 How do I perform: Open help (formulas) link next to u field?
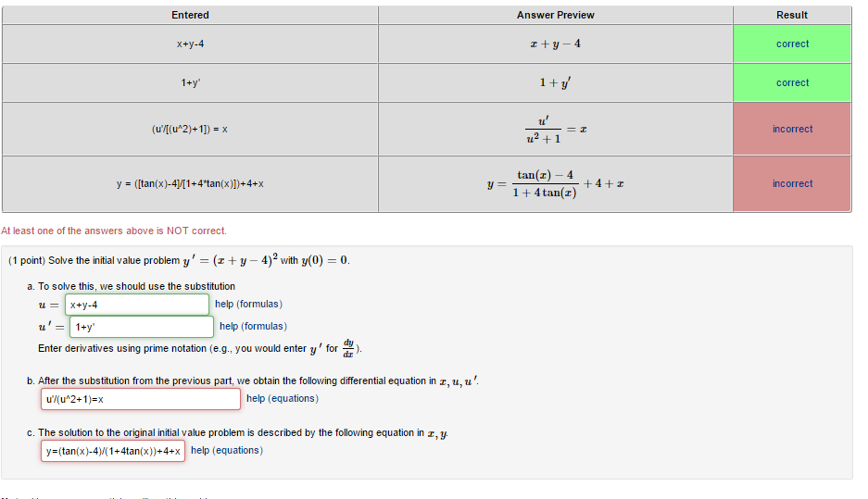(248, 305)
